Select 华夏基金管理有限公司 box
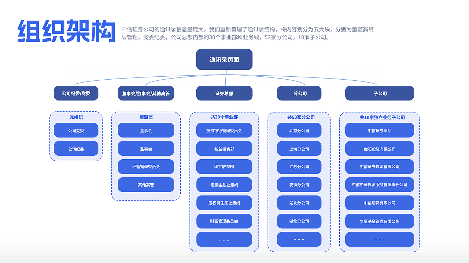This screenshot has width=469, height=263. pyautogui.click(x=380, y=221)
